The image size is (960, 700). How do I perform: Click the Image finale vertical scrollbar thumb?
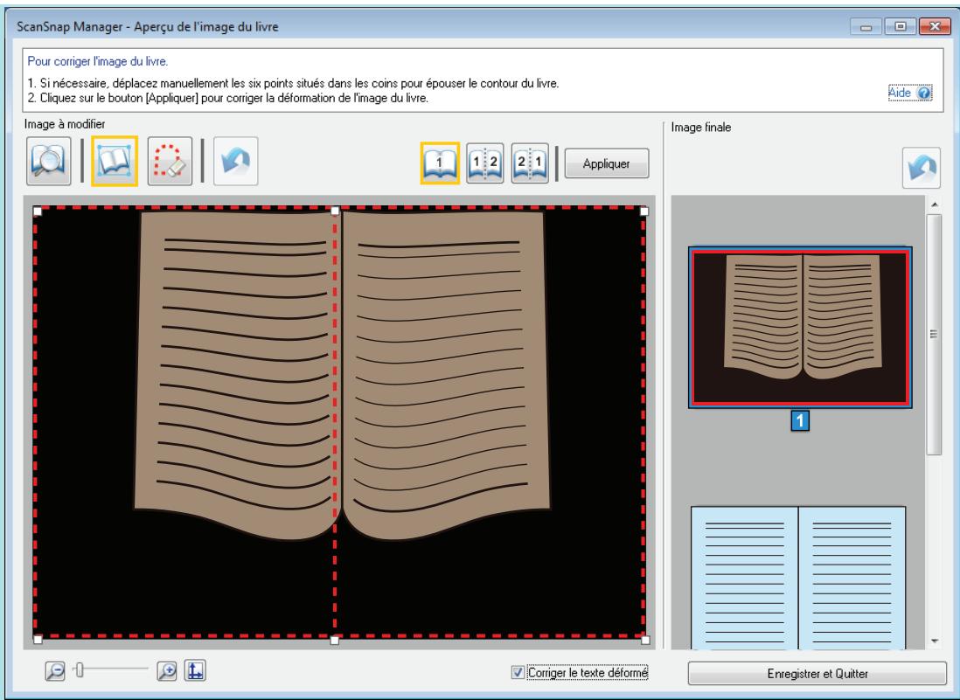point(934,334)
